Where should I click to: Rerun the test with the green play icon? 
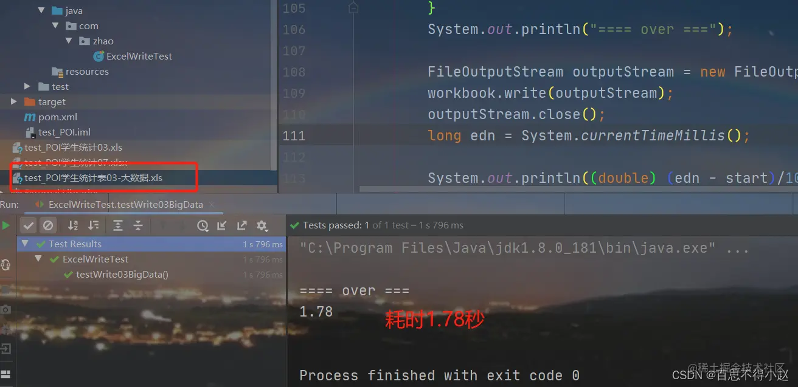click(6, 225)
